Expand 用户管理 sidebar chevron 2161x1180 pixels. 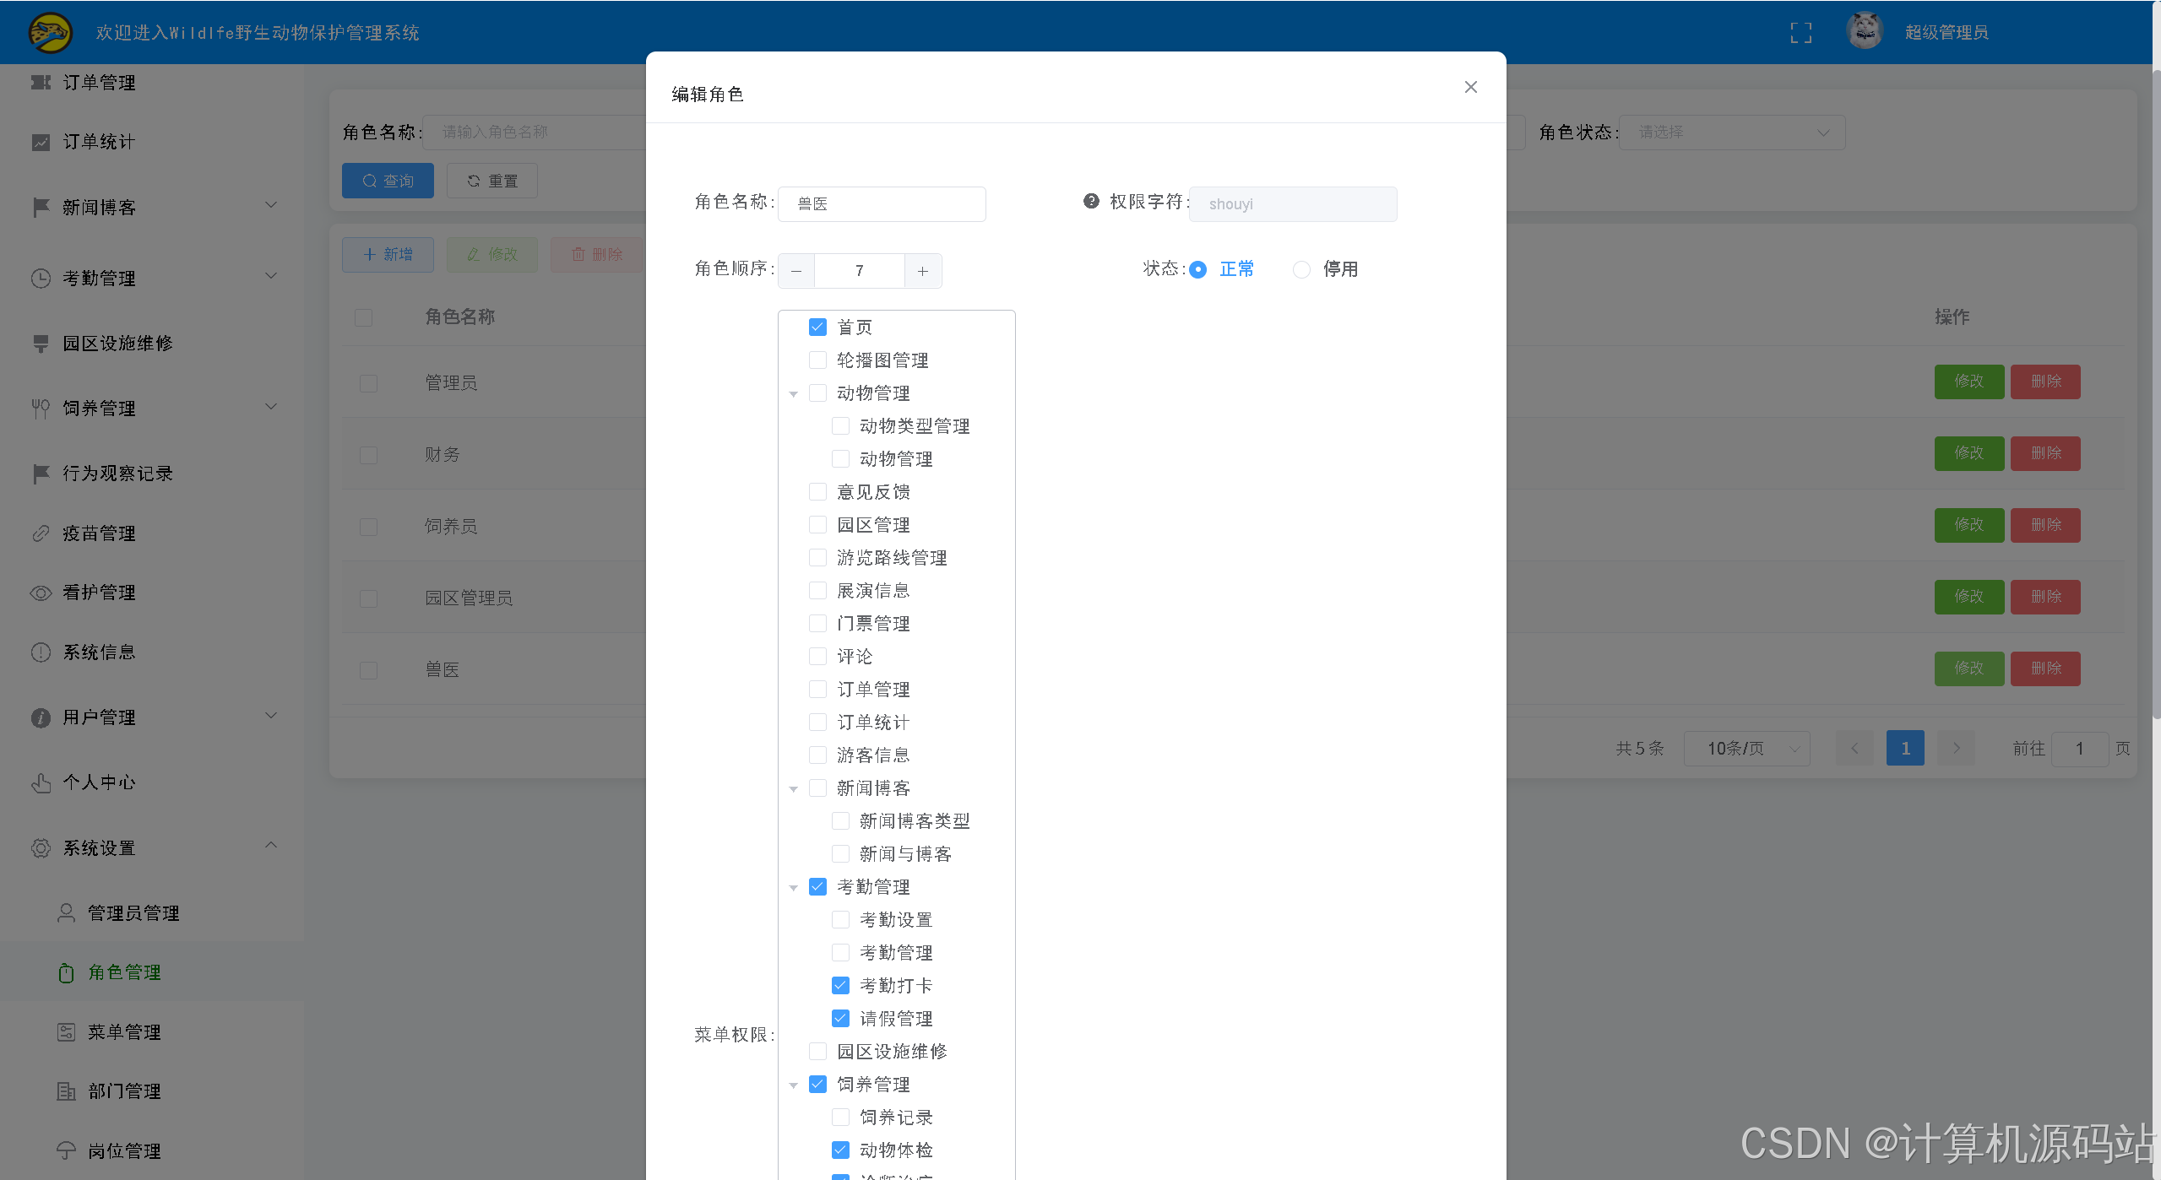(271, 716)
